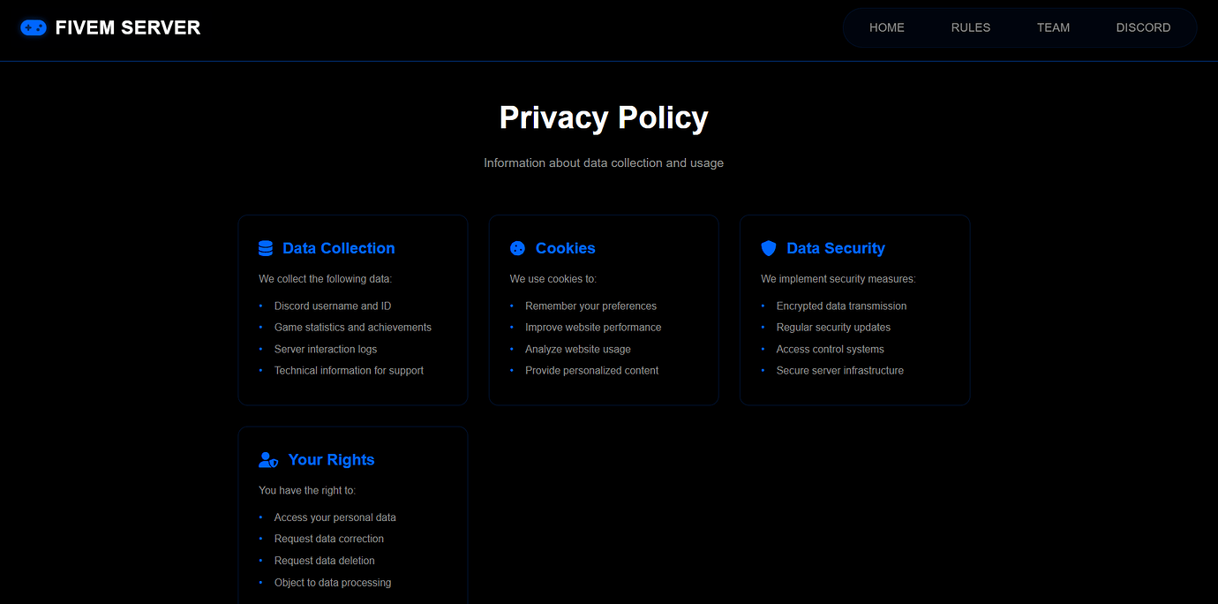Select the user icon on Your Rights card
This screenshot has height=604, width=1218.
coord(267,459)
